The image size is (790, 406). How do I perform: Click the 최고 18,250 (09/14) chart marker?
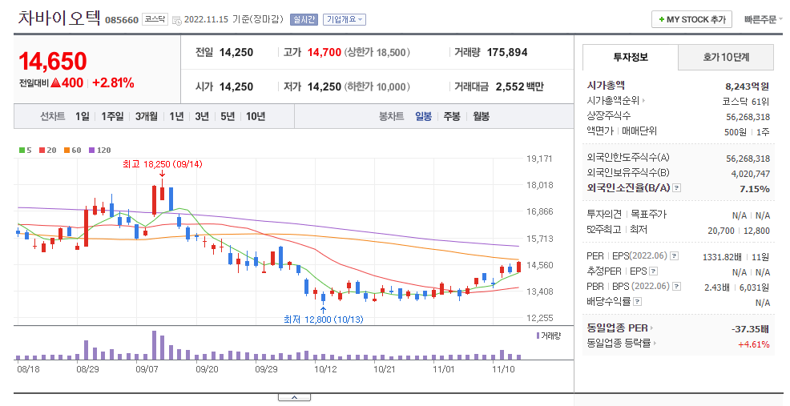162,164
